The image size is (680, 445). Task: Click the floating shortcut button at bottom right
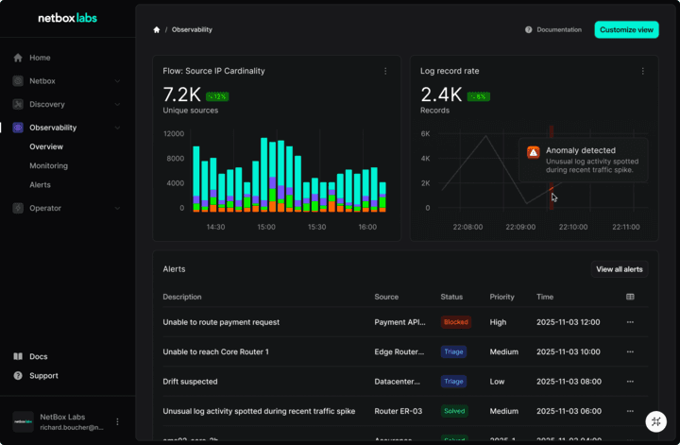point(656,421)
